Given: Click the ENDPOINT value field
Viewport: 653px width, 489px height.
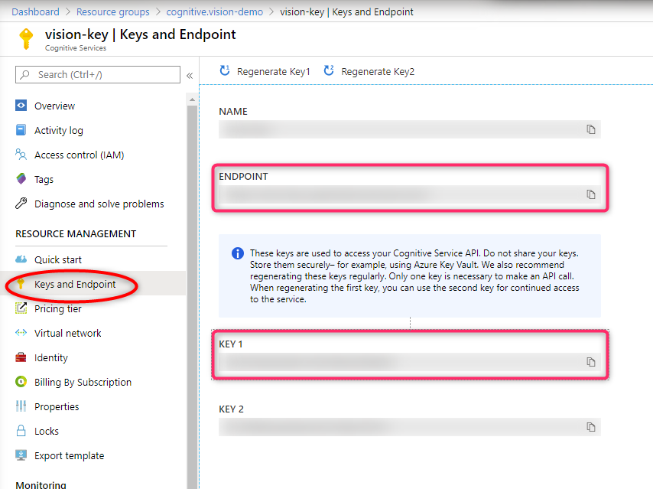Looking at the screenshot, I should coord(410,194).
